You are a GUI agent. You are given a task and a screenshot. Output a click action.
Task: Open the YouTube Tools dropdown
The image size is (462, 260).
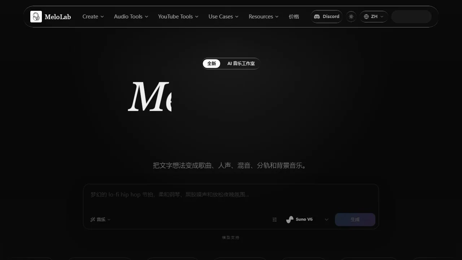pyautogui.click(x=178, y=17)
